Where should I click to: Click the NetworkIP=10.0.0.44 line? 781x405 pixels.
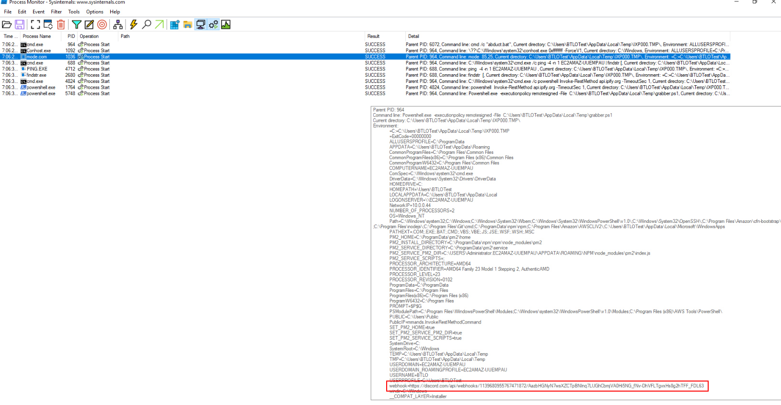point(410,206)
